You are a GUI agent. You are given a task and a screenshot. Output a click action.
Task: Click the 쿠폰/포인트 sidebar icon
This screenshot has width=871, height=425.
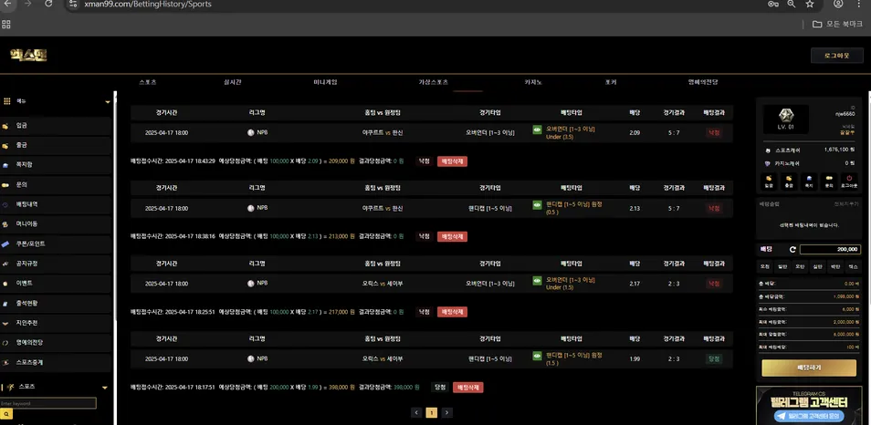(5, 244)
